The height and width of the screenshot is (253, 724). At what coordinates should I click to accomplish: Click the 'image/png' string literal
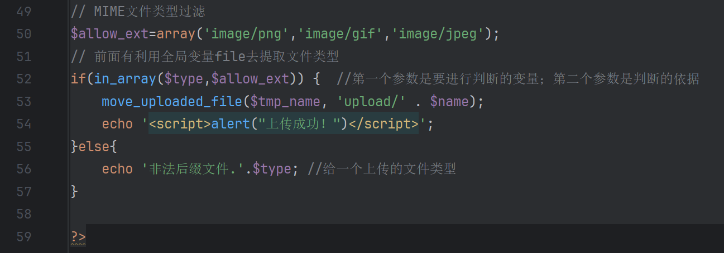click(247, 34)
